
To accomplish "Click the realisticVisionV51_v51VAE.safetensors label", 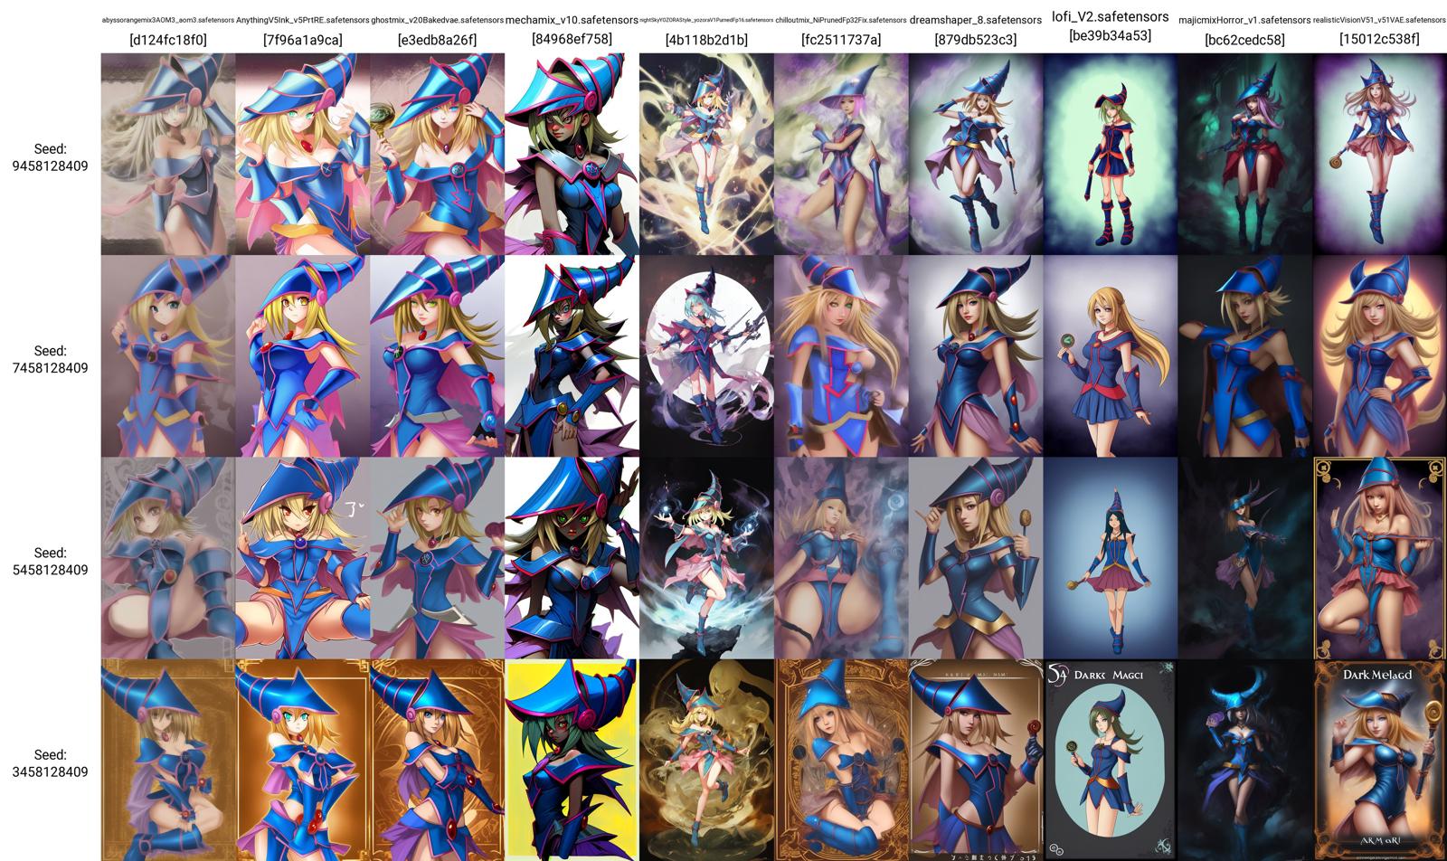I will point(1379,20).
